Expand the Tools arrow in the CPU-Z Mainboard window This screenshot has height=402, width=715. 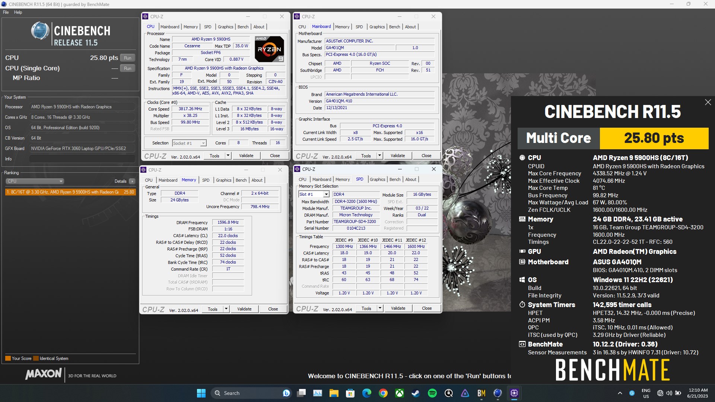[x=379, y=156]
